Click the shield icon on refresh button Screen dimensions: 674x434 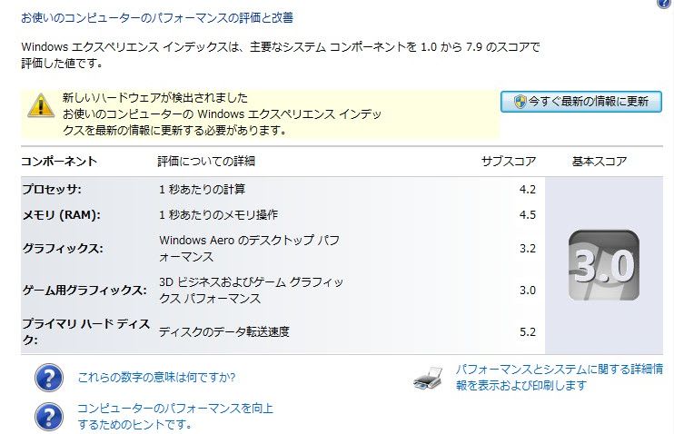(520, 102)
